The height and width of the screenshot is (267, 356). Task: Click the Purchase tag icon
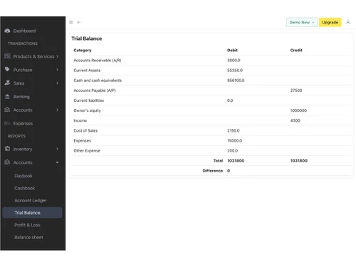tap(7, 69)
